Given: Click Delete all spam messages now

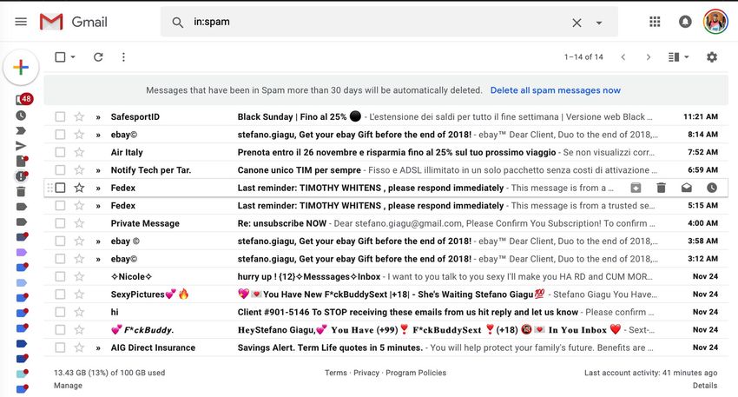Looking at the screenshot, I should pyautogui.click(x=556, y=90).
